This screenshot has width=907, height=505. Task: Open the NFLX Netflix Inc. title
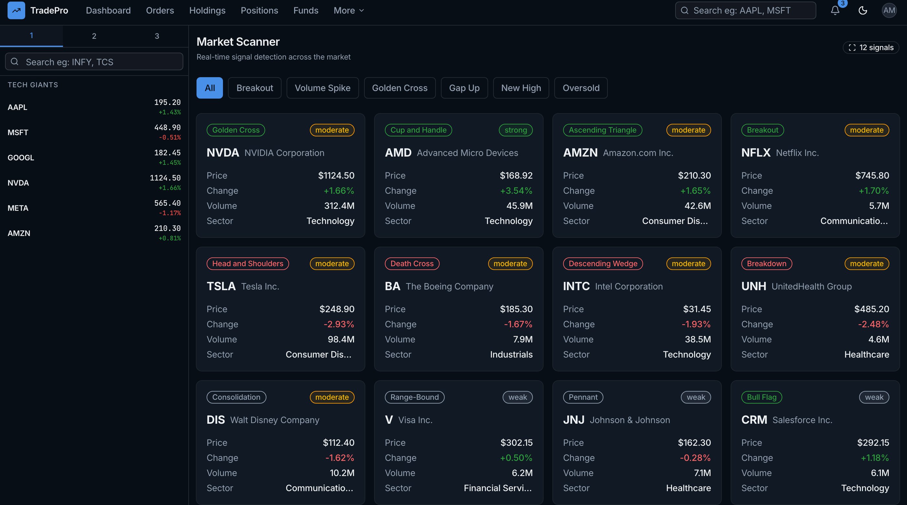click(780, 153)
